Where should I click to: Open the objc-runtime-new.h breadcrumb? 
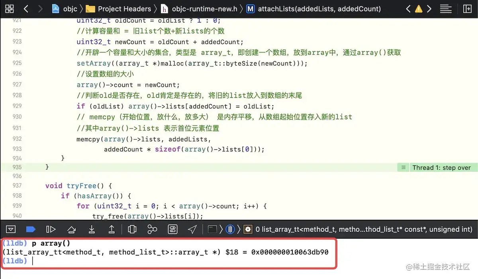(204, 9)
